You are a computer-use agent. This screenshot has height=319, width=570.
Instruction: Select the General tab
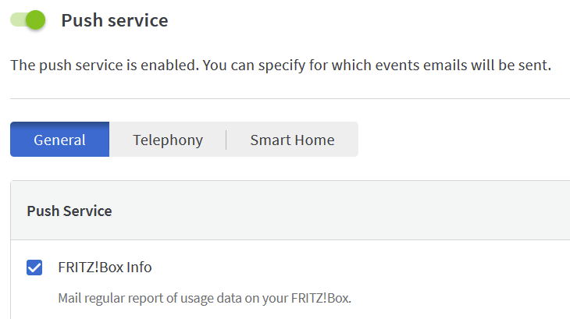tap(59, 140)
